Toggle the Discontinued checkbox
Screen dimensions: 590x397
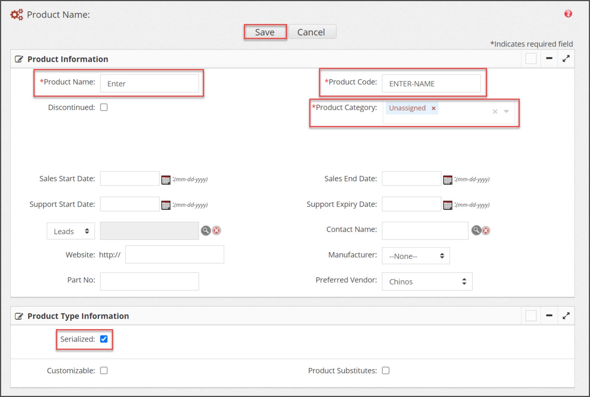click(x=104, y=107)
